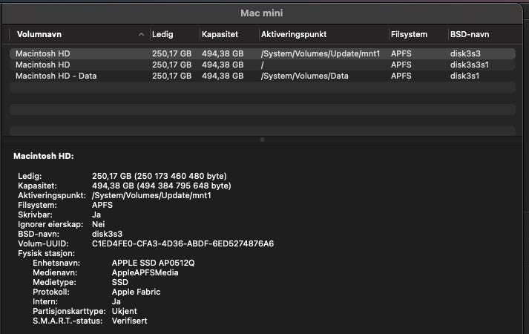Click the AppleAPFSMedia medienavn value

click(145, 272)
